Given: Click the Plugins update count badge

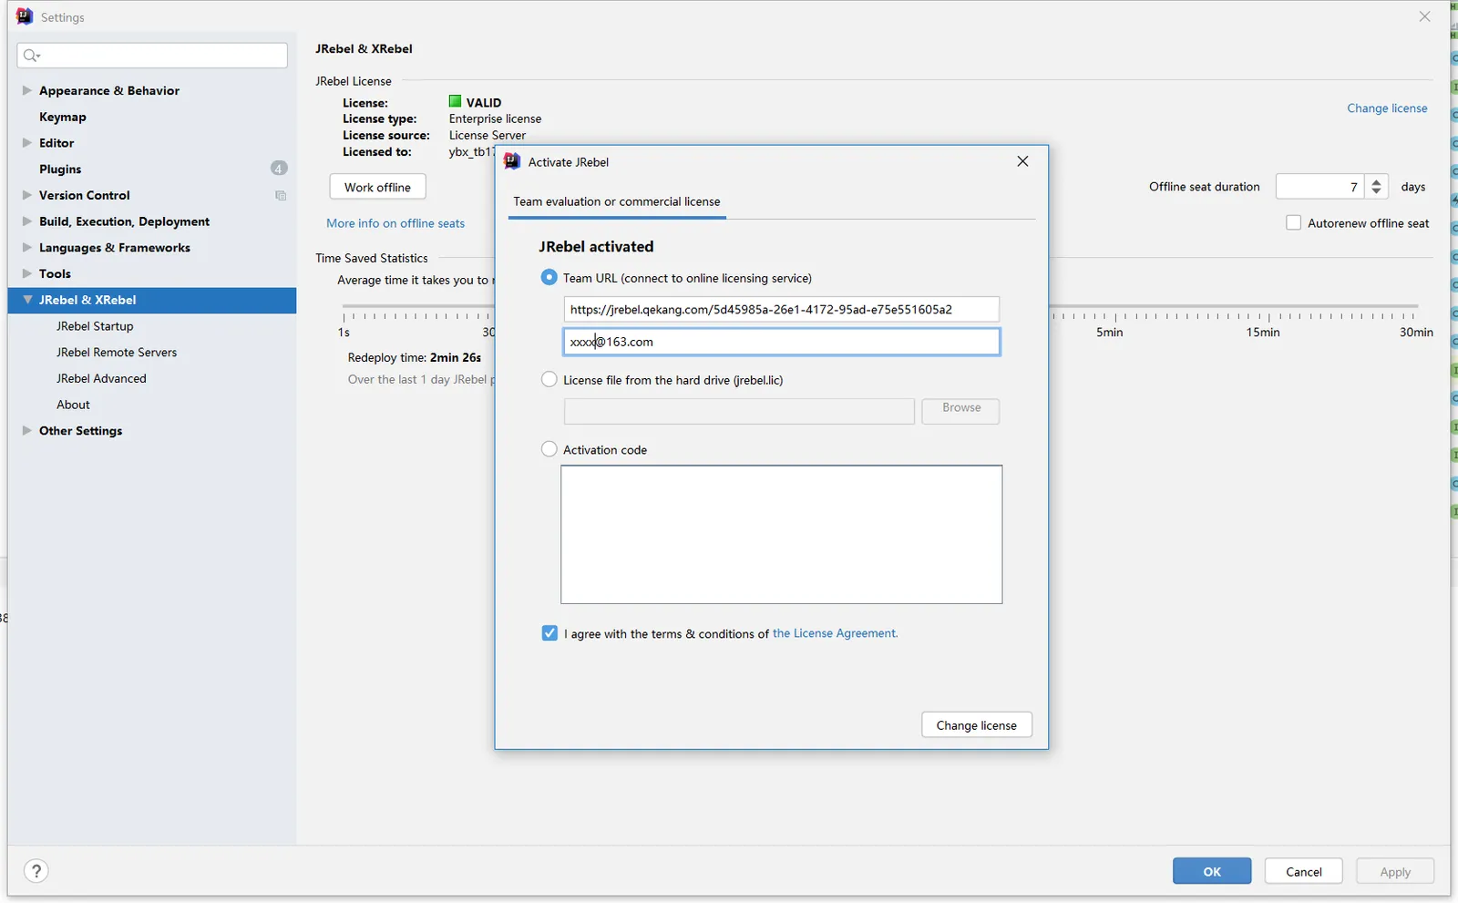Looking at the screenshot, I should [x=279, y=169].
